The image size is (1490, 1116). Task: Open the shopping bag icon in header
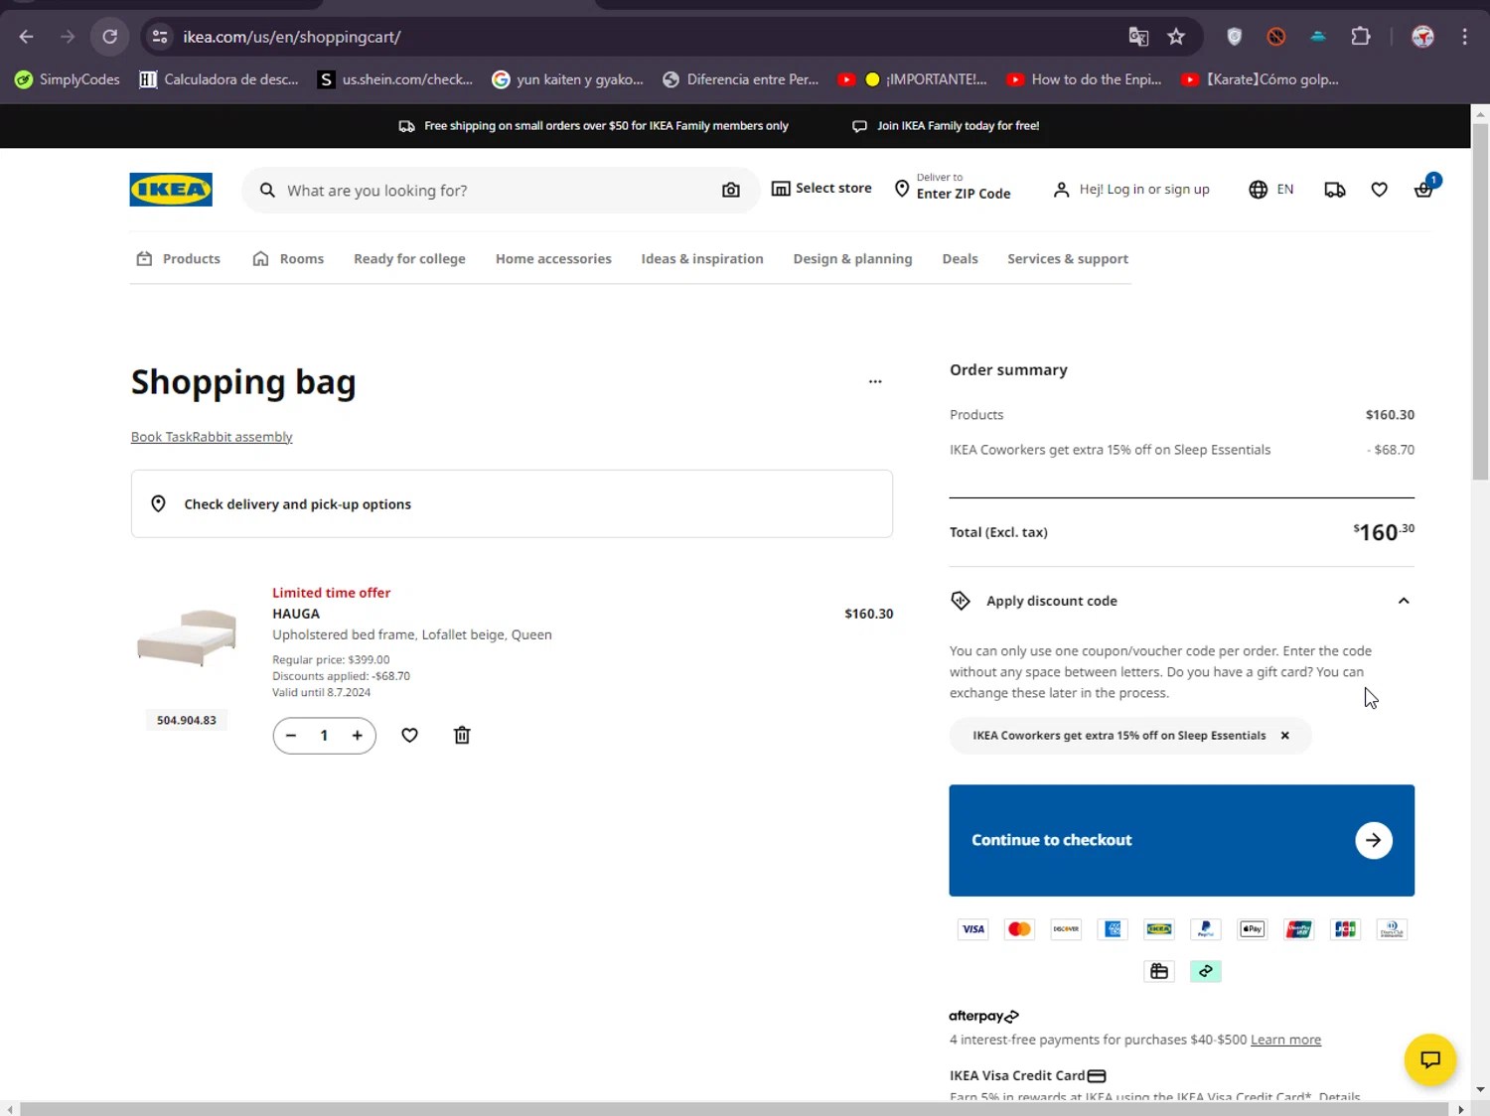coord(1423,190)
